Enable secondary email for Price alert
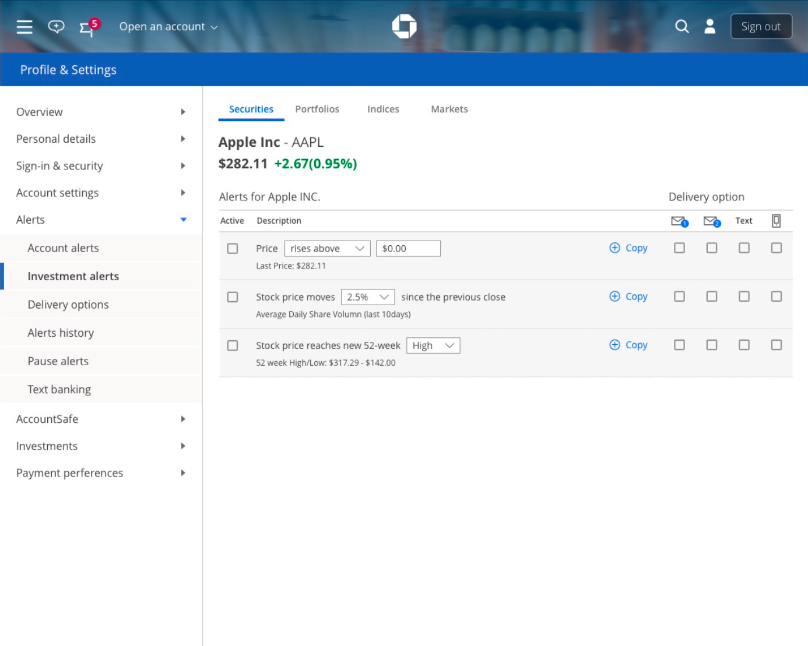 click(712, 248)
